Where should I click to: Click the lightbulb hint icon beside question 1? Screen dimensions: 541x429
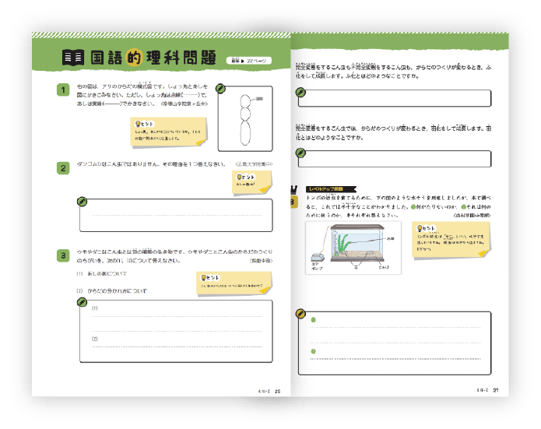(139, 125)
